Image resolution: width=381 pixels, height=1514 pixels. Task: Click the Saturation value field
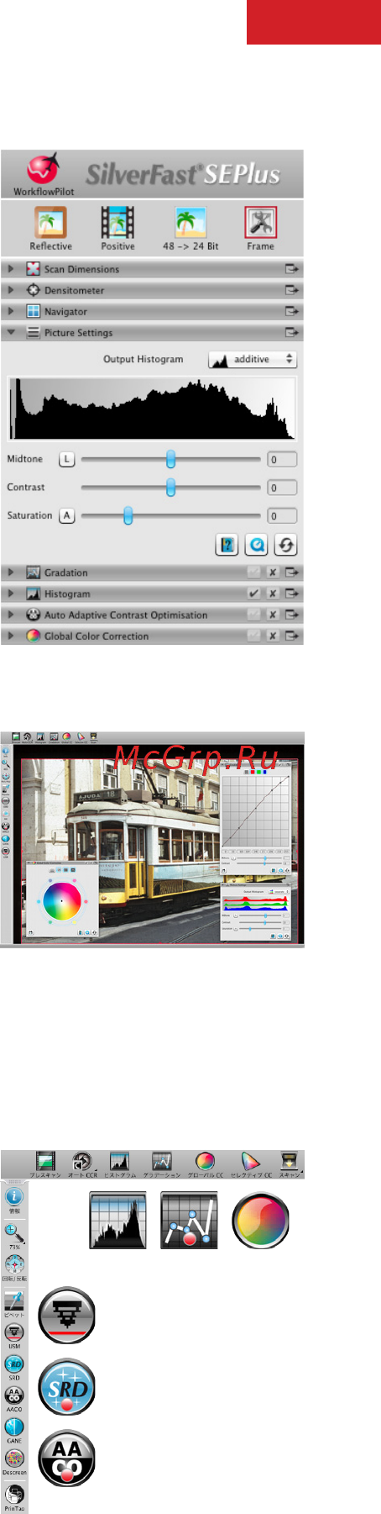pyautogui.click(x=282, y=516)
